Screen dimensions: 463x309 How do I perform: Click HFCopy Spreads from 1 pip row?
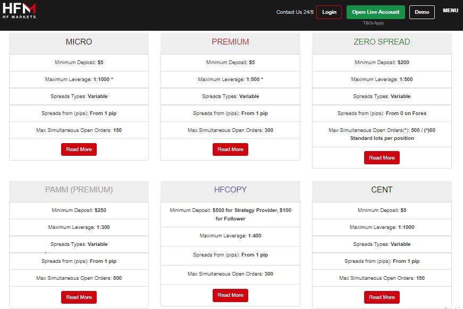230,255
